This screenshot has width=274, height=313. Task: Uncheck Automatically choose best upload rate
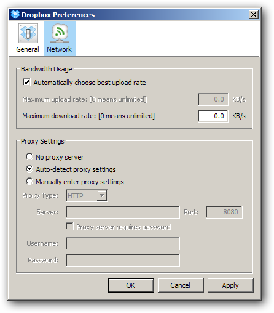(26, 83)
